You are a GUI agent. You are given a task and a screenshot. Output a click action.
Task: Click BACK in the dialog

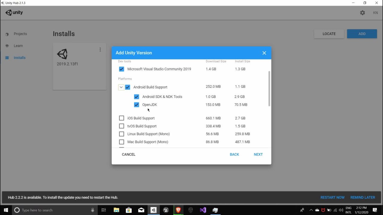234,154
